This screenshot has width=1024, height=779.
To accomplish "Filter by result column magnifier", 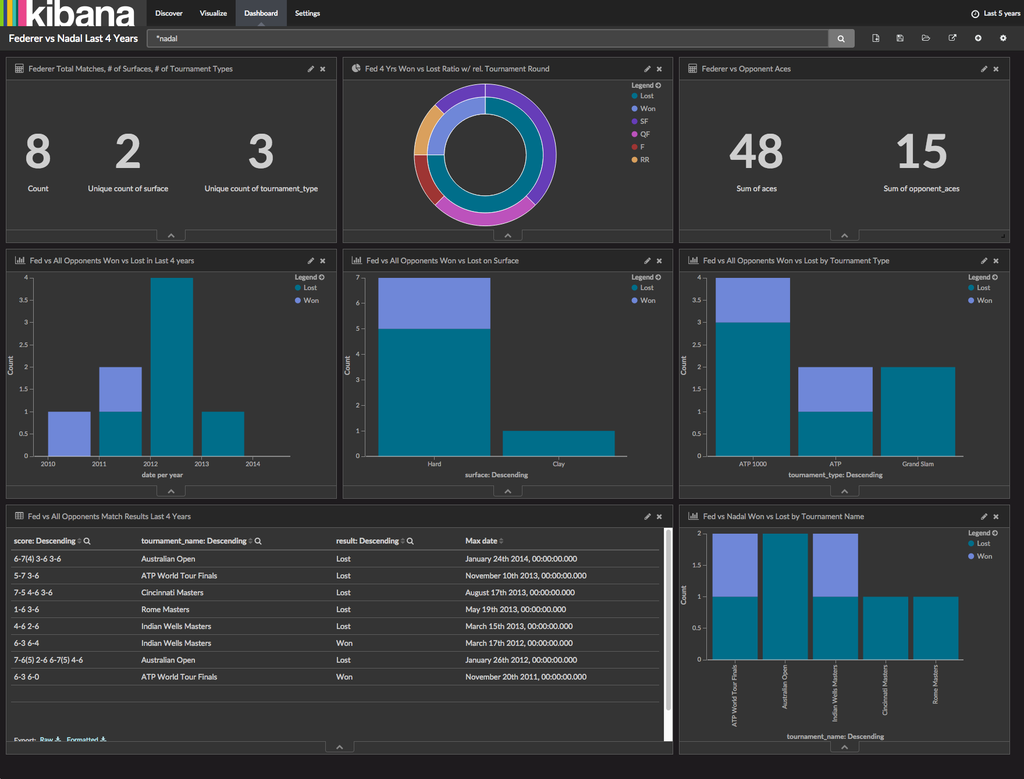I will [x=410, y=541].
